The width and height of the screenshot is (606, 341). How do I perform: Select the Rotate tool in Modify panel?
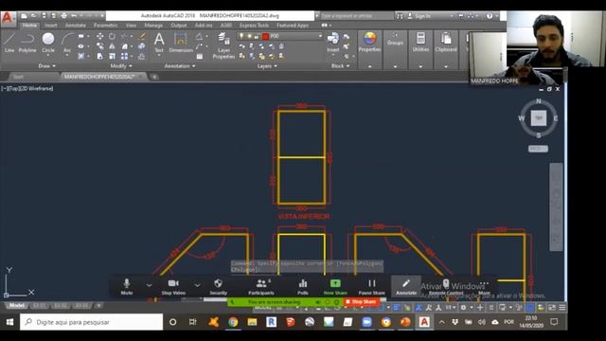click(x=112, y=36)
